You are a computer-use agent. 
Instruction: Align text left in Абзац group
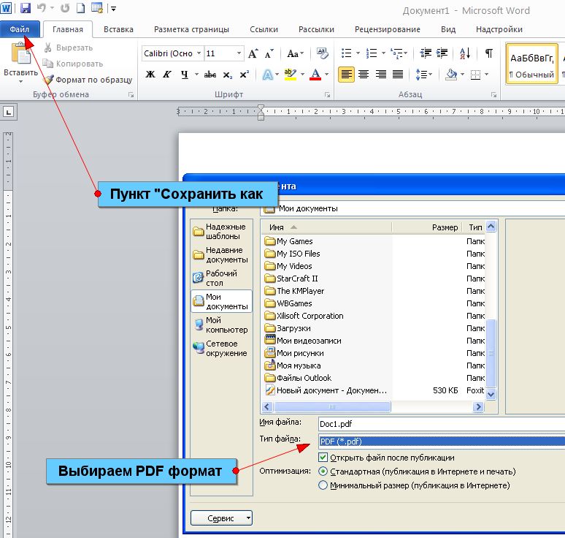[x=346, y=75]
